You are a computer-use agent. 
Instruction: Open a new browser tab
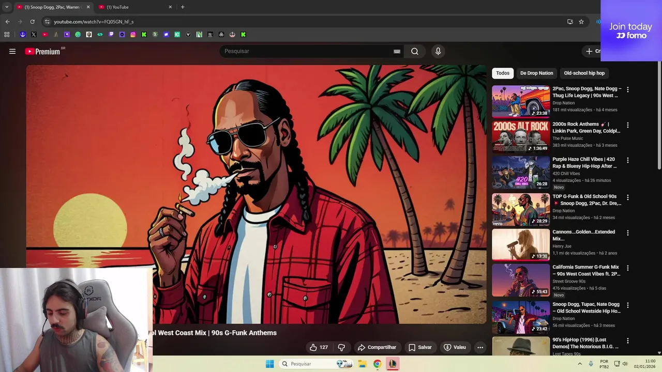183,7
